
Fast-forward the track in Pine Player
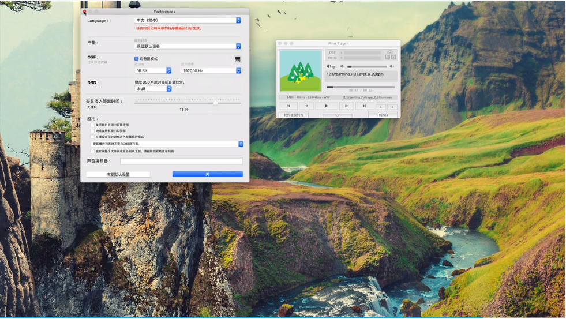pos(346,106)
